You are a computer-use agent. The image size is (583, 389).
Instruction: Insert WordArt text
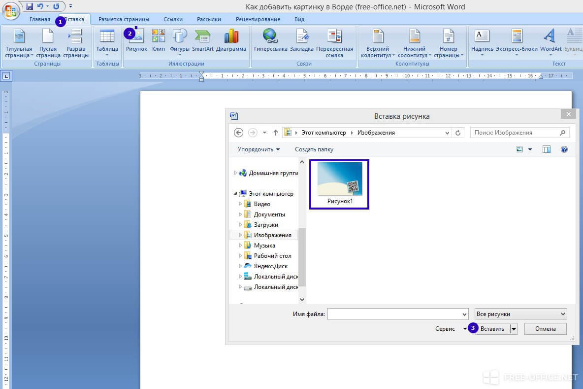pos(551,43)
